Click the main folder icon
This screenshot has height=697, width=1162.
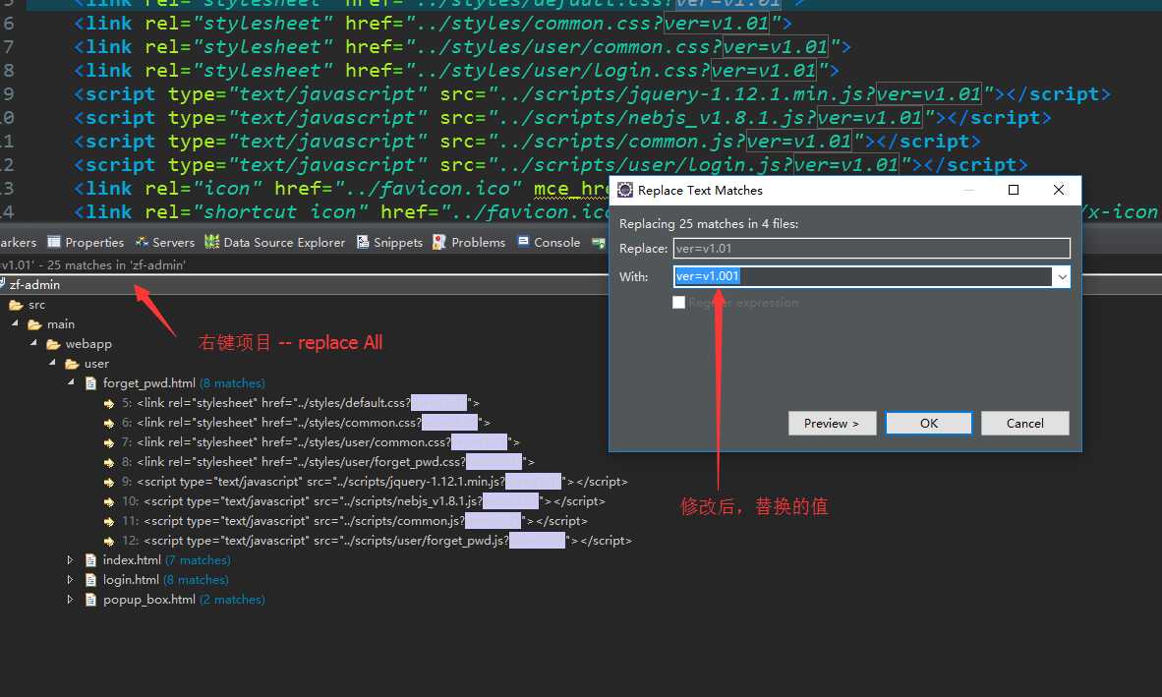point(34,324)
